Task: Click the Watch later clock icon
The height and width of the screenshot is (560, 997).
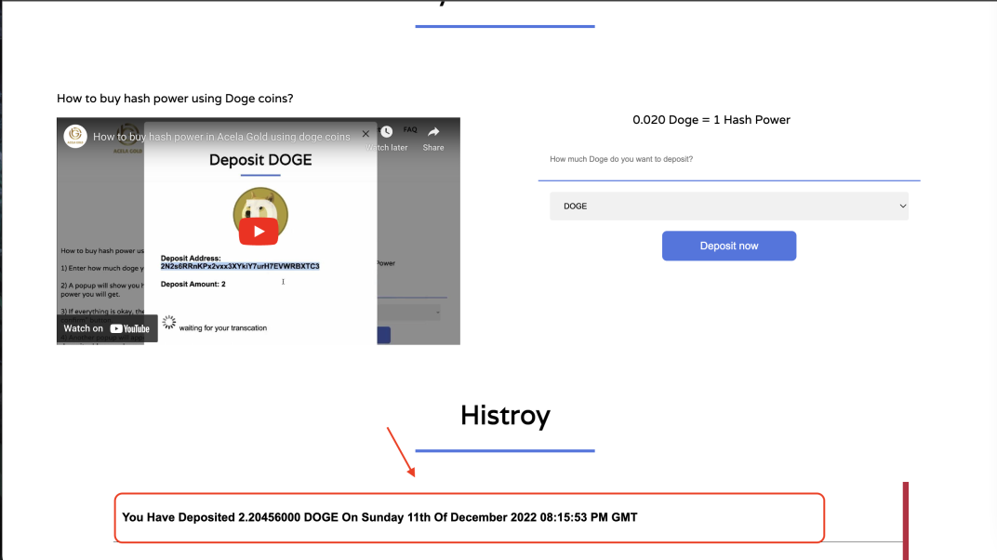Action: point(387,131)
